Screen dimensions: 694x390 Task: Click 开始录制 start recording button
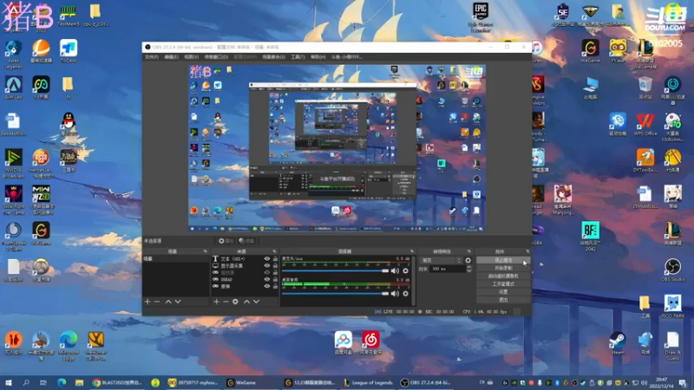[503, 268]
